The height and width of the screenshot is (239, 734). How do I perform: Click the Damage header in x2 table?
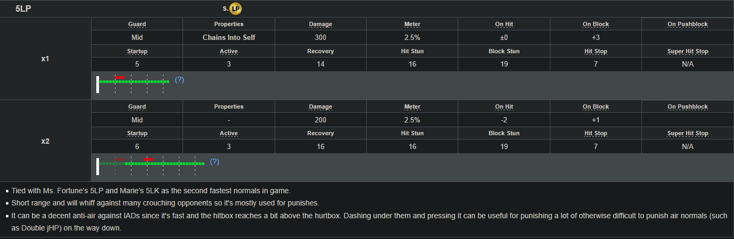click(x=320, y=106)
